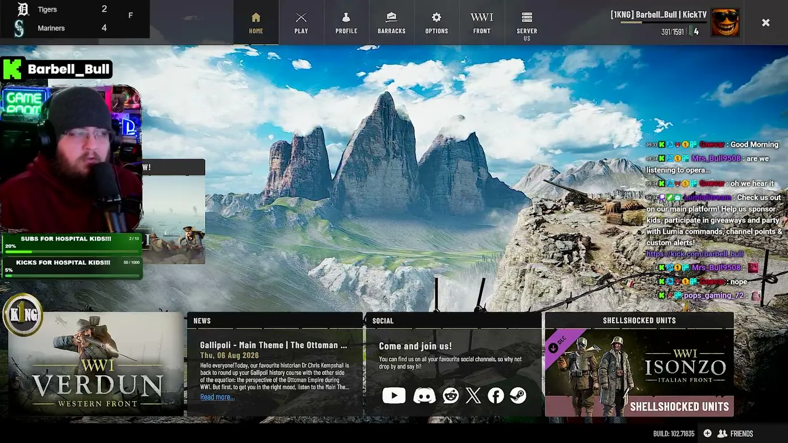Open the Gallipoli Main Theme news headline
Viewport: 788px width, 443px height.
(x=273, y=345)
